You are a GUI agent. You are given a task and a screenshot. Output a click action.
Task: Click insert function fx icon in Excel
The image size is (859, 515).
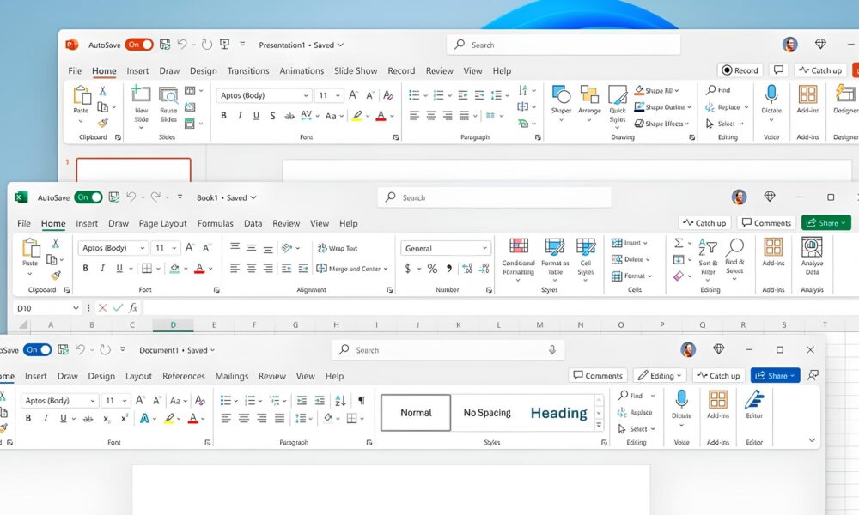[132, 308]
